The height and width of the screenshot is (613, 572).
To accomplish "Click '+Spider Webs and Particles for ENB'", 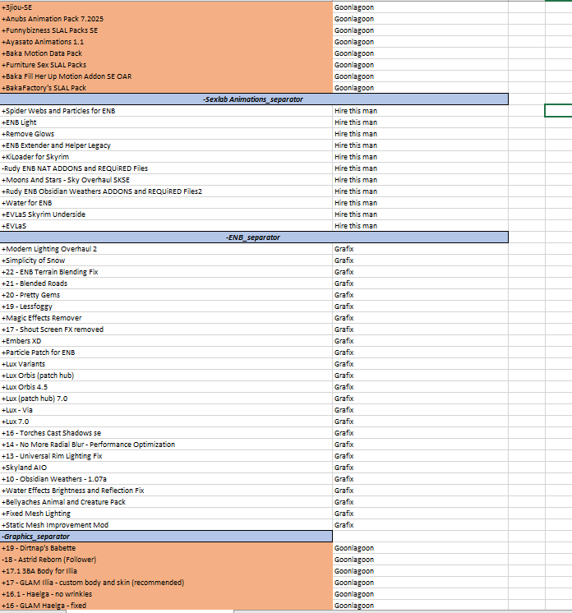I will (x=166, y=111).
